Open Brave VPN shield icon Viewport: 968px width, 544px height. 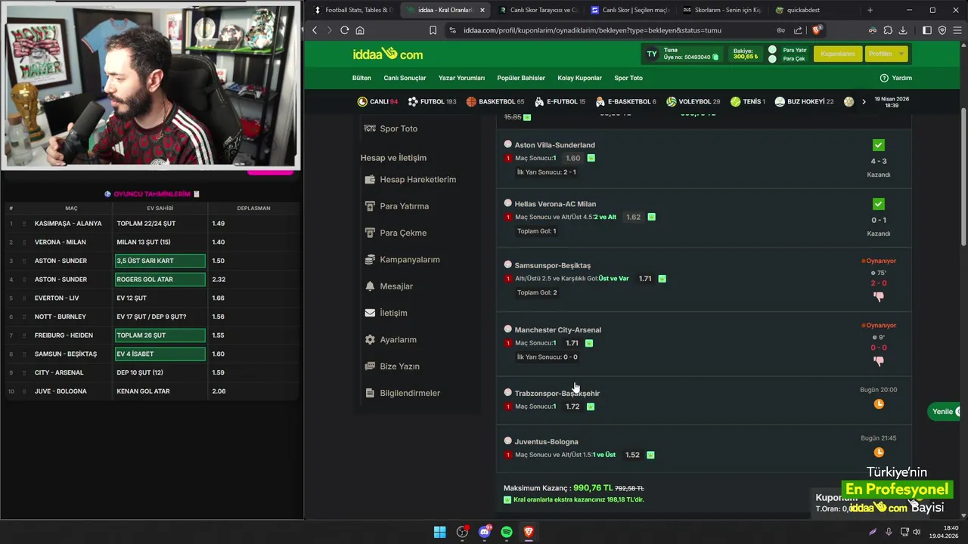click(x=942, y=30)
